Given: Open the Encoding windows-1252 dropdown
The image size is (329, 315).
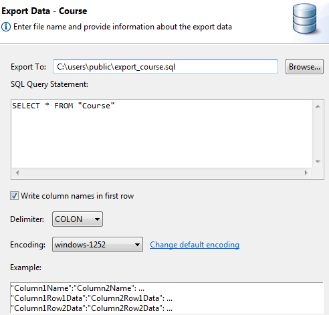Looking at the screenshot, I should [x=98, y=245].
